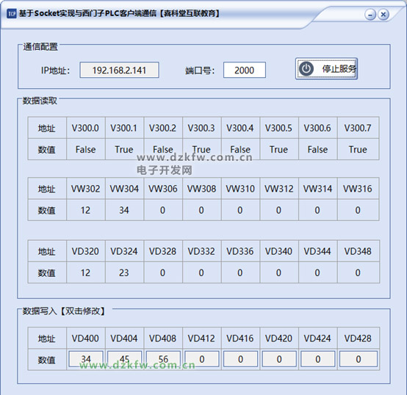Click the VW302 value cell showing 12

click(x=86, y=210)
